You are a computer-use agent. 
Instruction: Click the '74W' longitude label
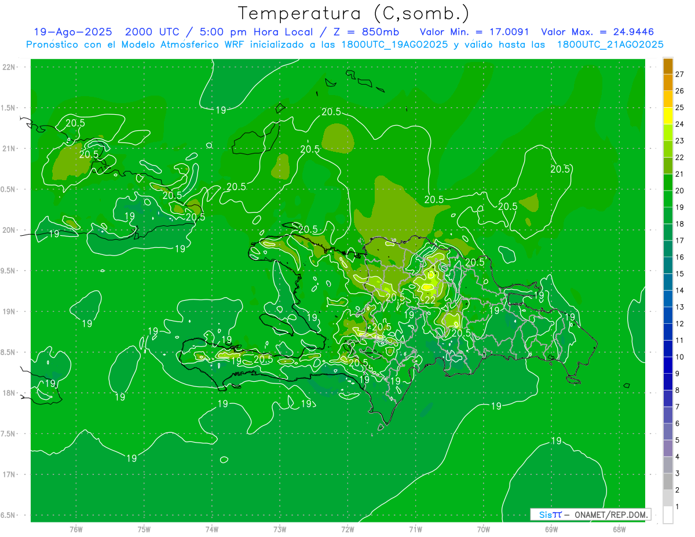tap(211, 529)
